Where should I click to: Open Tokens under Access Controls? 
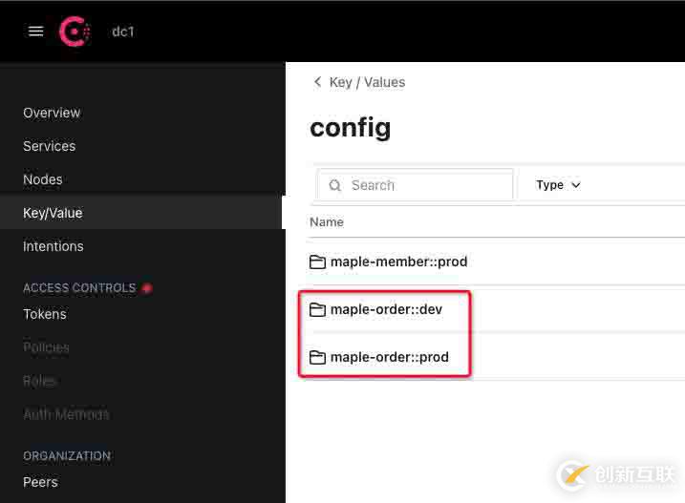45,314
